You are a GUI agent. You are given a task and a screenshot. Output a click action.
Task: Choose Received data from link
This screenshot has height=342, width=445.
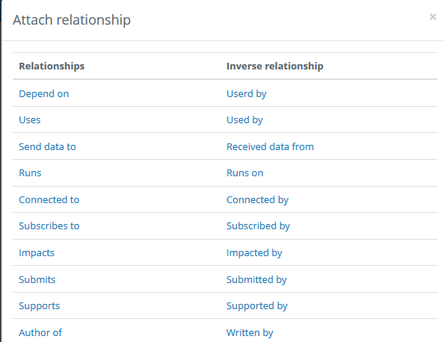tap(270, 147)
